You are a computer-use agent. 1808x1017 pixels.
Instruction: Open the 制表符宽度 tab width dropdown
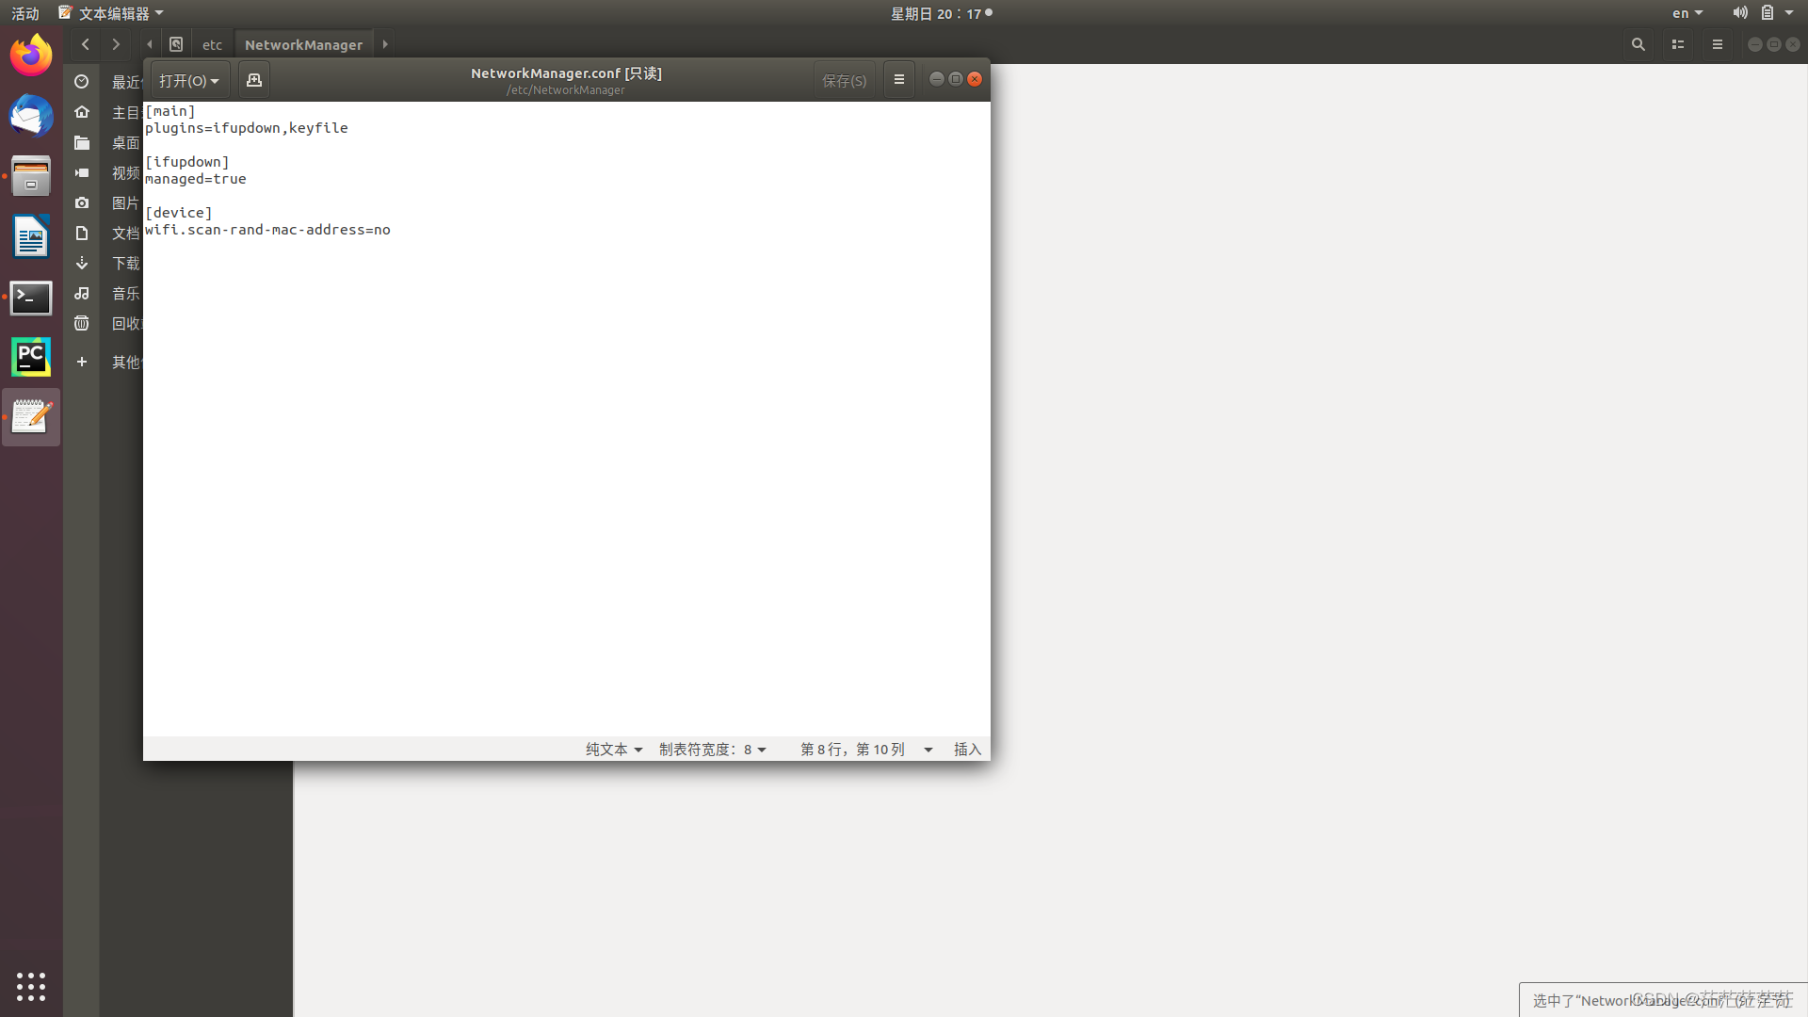(x=713, y=750)
